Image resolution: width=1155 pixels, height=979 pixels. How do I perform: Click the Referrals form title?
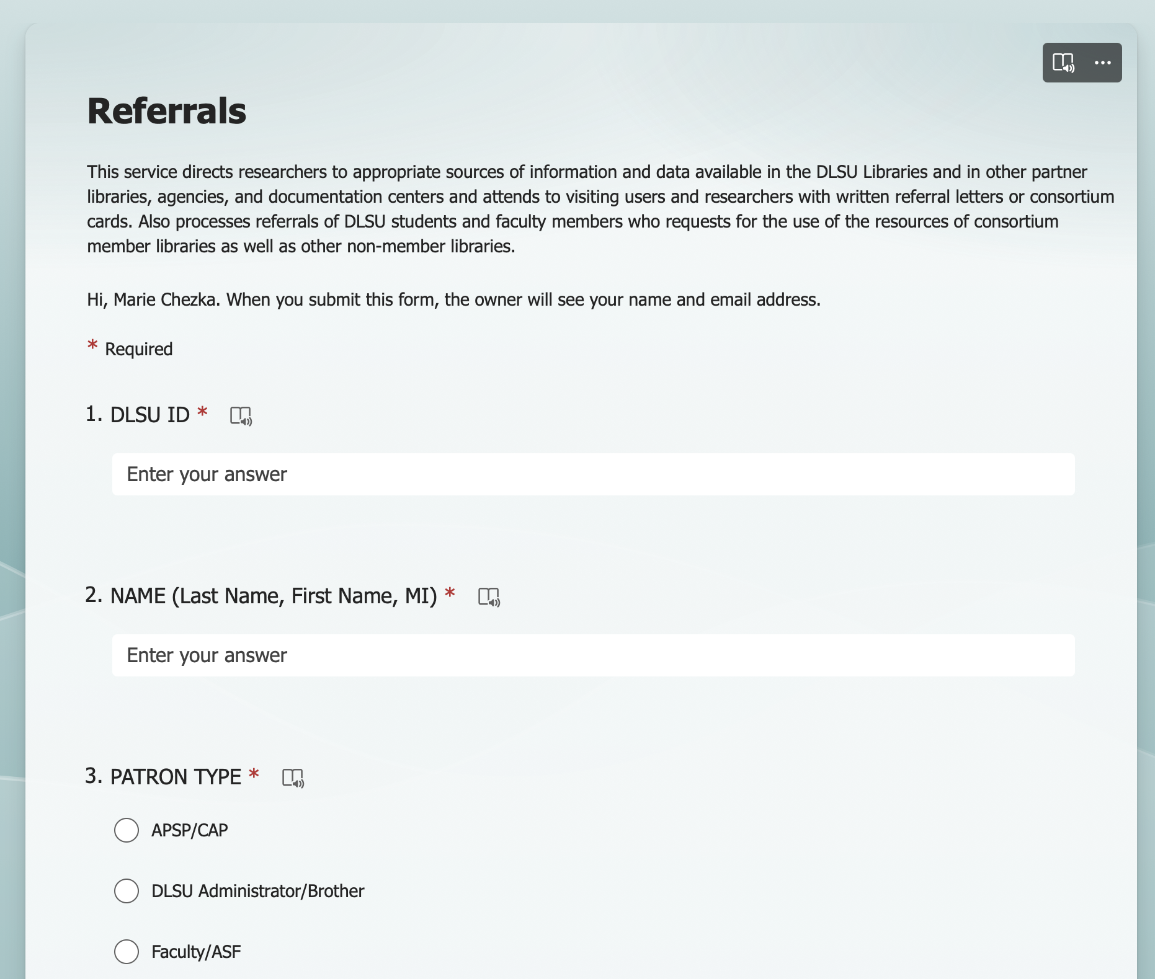tap(167, 111)
